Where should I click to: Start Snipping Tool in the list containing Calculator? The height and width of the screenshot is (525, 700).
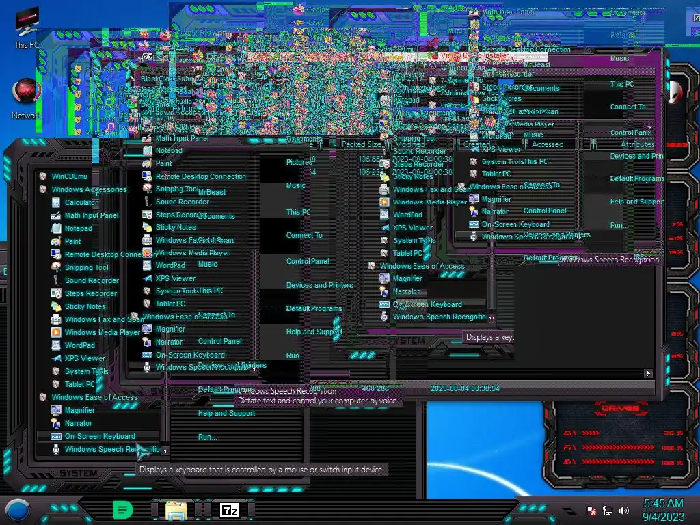pos(80,267)
